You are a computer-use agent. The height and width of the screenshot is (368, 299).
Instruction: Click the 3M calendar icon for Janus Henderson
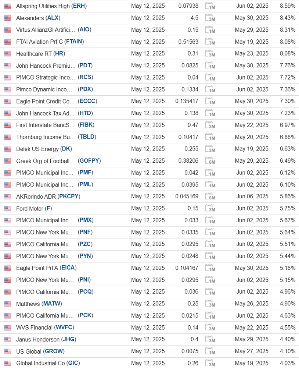(210, 340)
